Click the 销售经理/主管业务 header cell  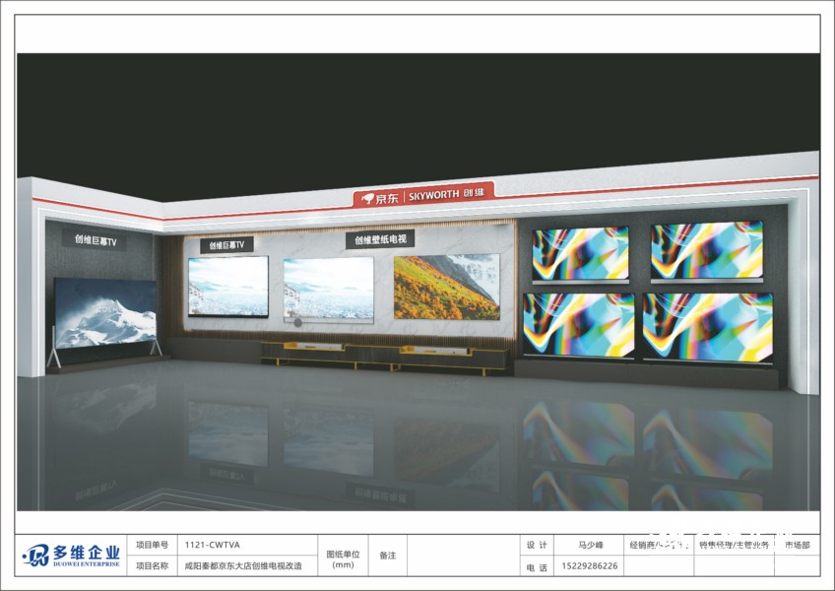point(735,545)
